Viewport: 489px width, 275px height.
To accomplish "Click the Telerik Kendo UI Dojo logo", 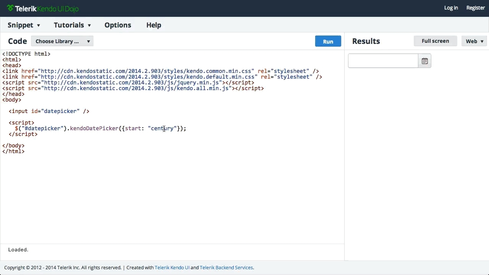I will click(43, 8).
